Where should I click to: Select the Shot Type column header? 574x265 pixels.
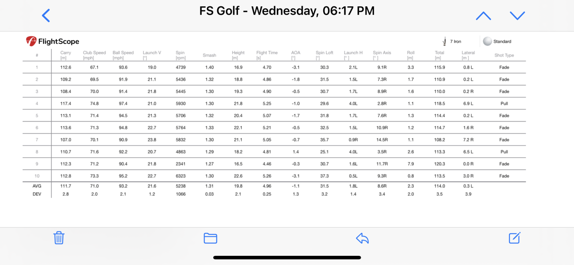504,55
